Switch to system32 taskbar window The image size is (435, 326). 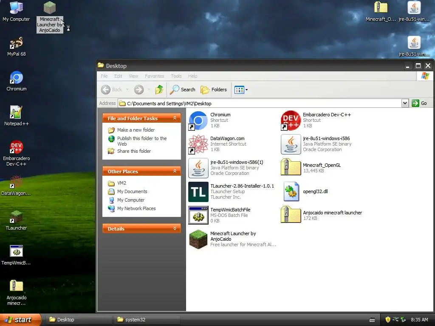click(147, 320)
